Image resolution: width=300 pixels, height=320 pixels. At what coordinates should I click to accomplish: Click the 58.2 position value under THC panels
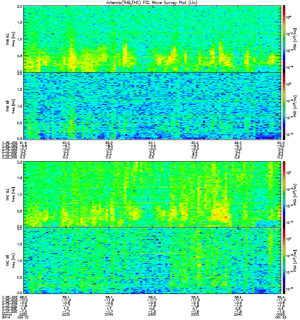coord(152,297)
